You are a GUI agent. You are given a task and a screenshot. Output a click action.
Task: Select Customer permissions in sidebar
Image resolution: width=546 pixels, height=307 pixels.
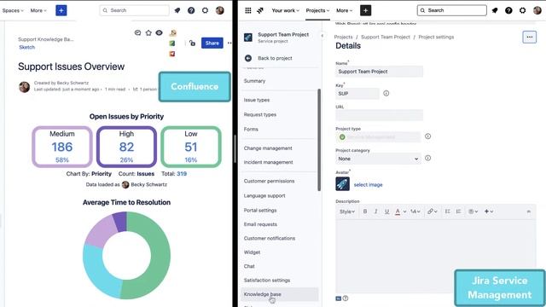point(269,181)
